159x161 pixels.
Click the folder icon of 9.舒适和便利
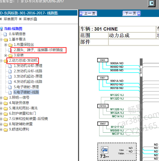(6, 130)
